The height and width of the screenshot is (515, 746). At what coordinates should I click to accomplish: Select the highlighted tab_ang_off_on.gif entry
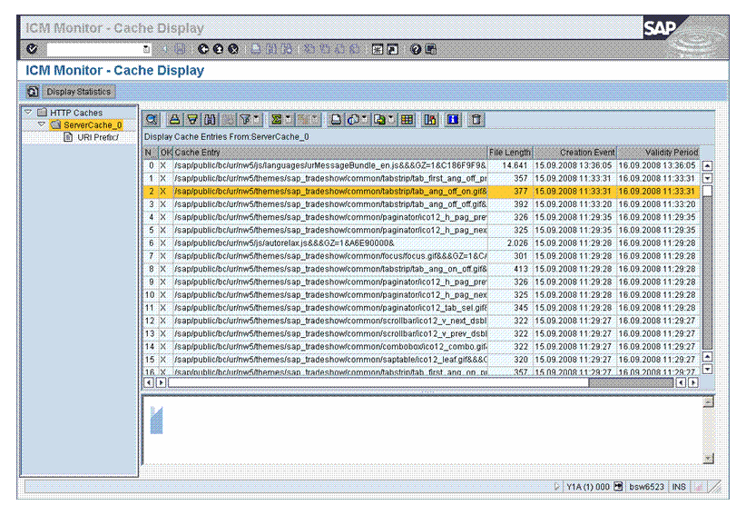421,192
